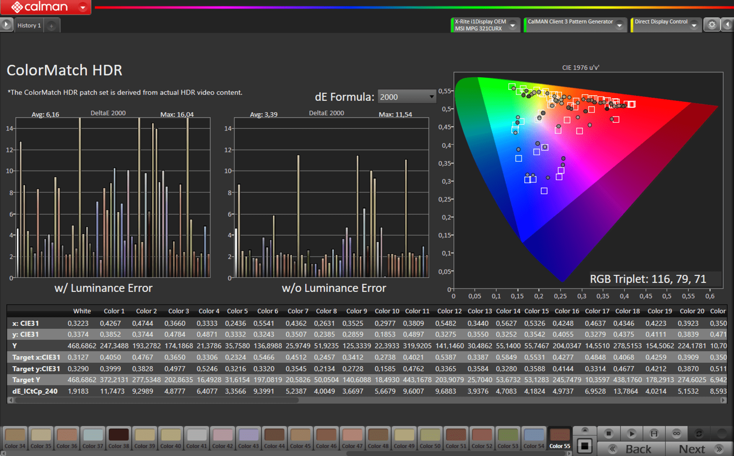Select the Color 45 swatch
734x456 pixels.
[300, 438]
